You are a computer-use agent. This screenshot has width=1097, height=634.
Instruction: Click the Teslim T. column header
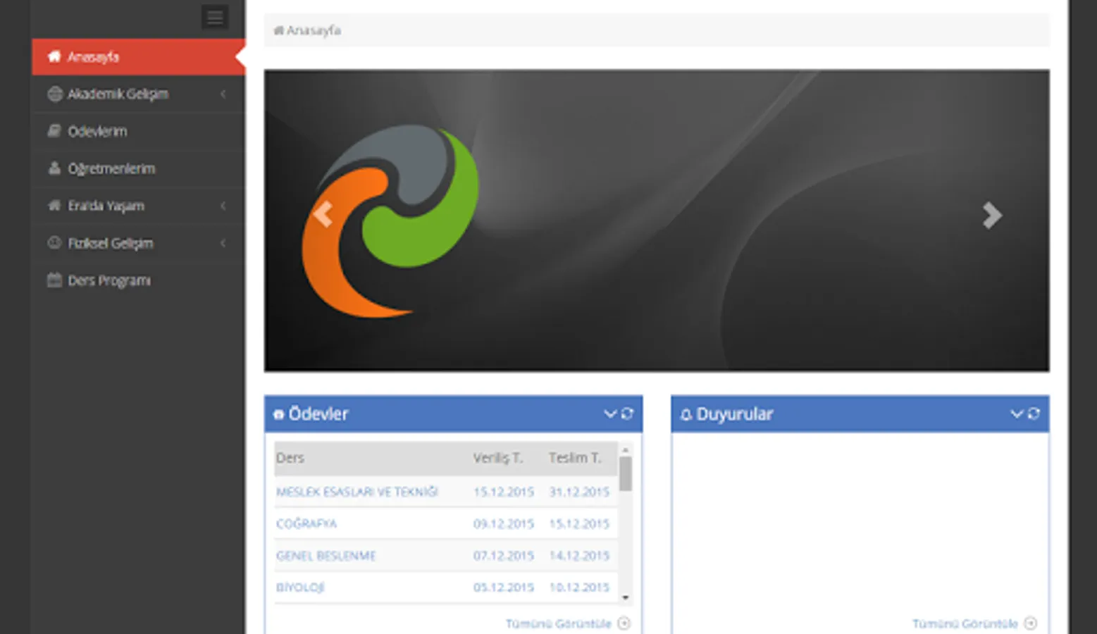click(x=575, y=458)
